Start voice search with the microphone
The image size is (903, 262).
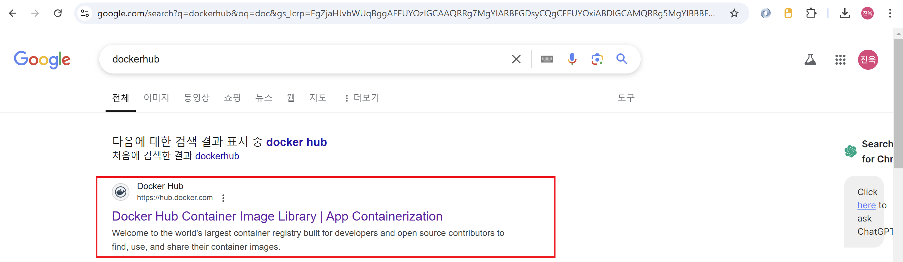pos(572,59)
